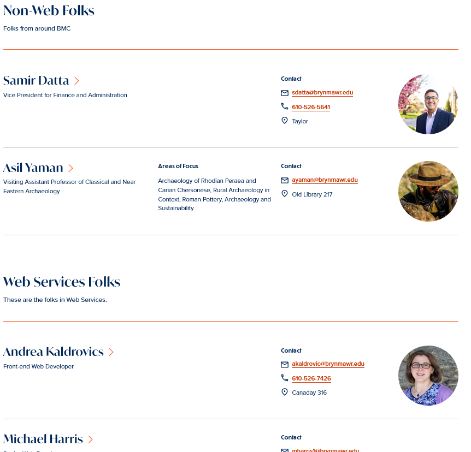Click the chevron arrow beside Andrea Kaldrovics

pos(111,352)
